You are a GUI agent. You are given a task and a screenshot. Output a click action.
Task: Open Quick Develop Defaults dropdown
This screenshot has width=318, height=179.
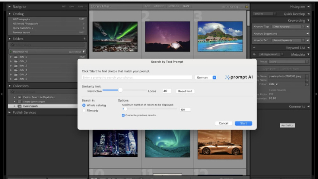coord(264,14)
